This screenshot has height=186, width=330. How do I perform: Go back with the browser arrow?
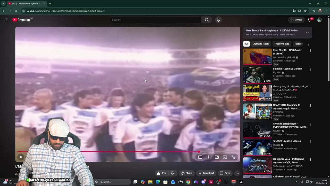coord(4,11)
